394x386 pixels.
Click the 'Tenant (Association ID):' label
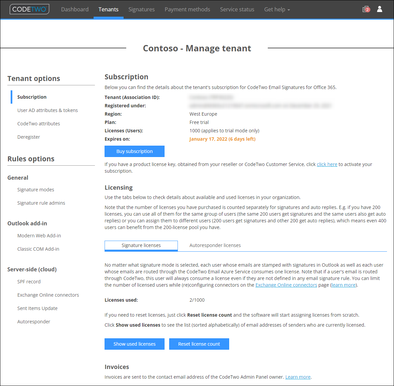click(132, 98)
